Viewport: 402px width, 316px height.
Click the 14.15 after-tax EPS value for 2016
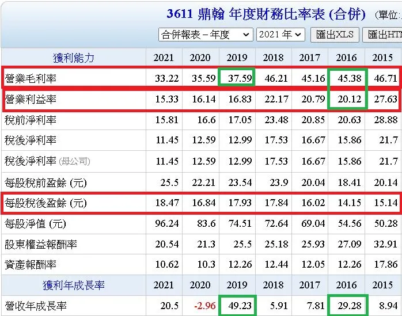click(x=350, y=203)
